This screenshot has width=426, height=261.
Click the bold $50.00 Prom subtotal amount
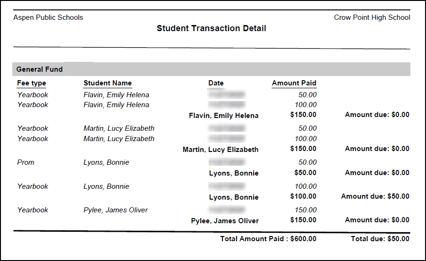[305, 173]
